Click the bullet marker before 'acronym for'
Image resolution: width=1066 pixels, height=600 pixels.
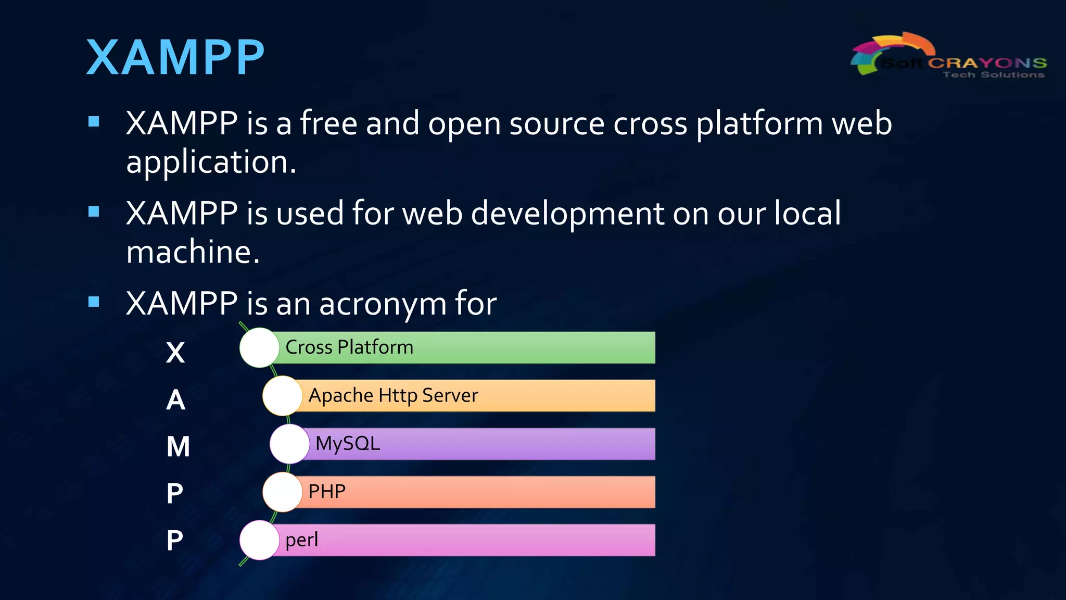click(x=94, y=302)
